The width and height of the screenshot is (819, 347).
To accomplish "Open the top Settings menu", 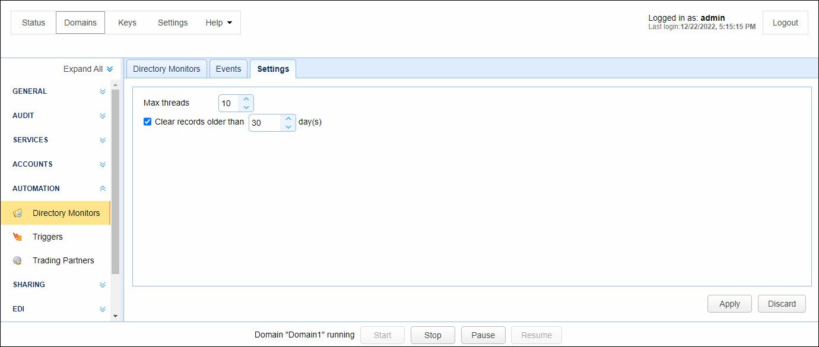I will (173, 23).
